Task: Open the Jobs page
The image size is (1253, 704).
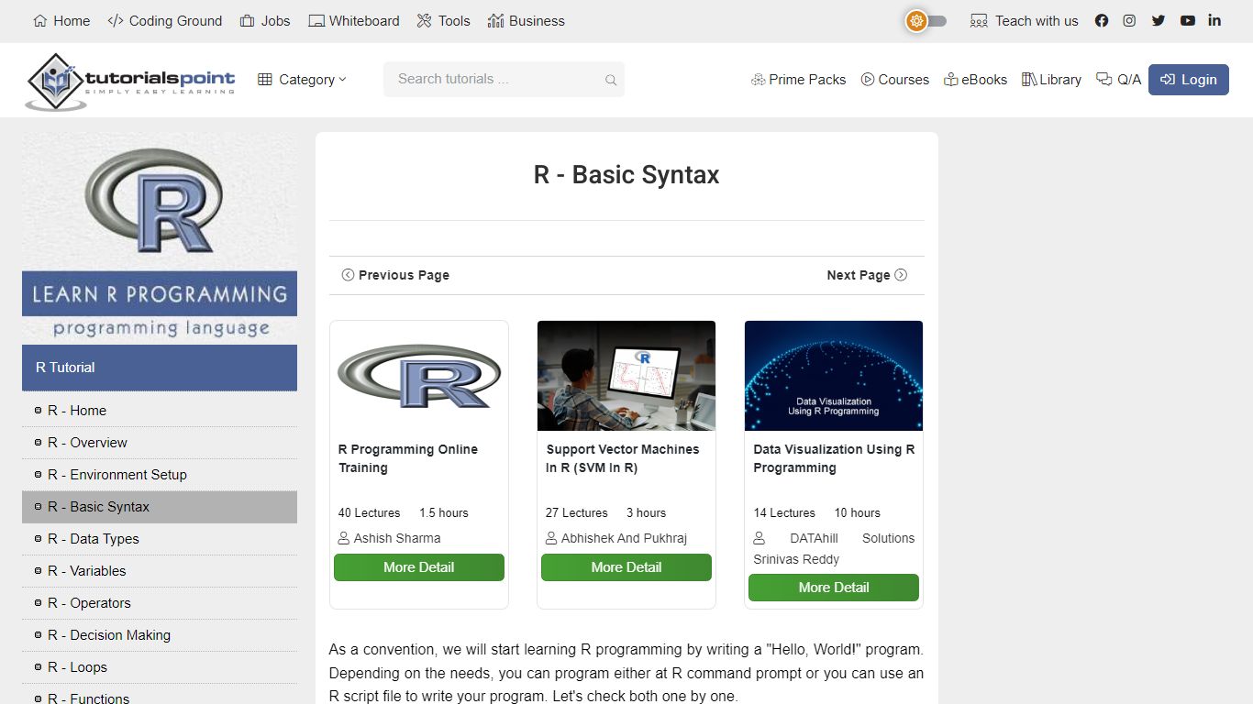Action: click(265, 20)
